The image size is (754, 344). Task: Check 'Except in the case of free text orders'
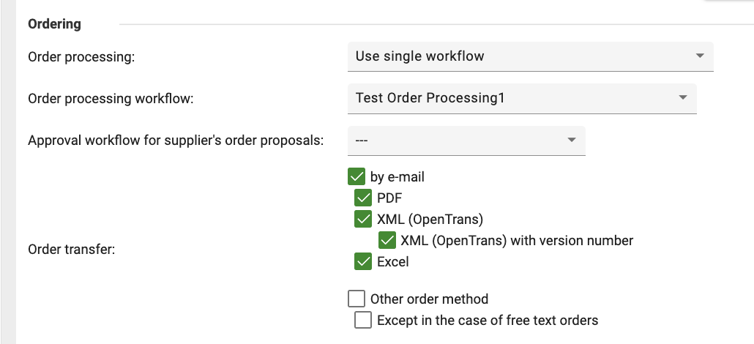coord(363,320)
